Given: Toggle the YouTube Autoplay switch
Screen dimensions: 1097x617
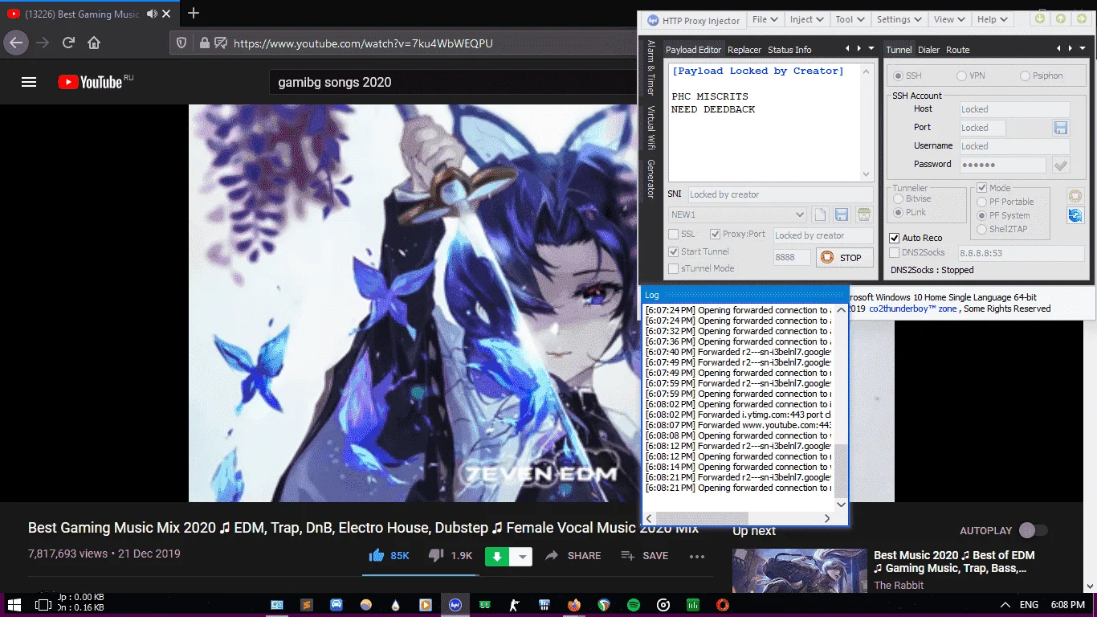Looking at the screenshot, I should click(1033, 530).
